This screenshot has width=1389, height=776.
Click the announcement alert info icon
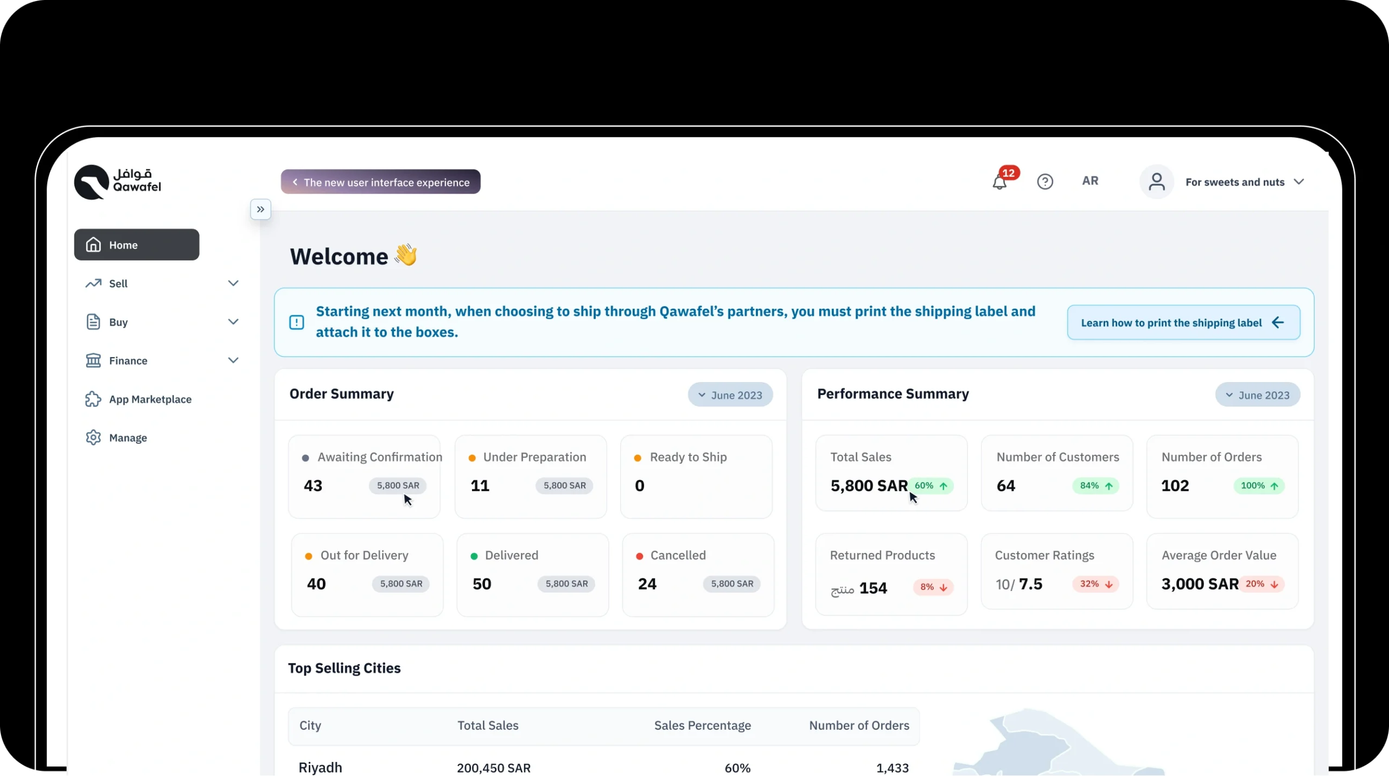click(297, 322)
